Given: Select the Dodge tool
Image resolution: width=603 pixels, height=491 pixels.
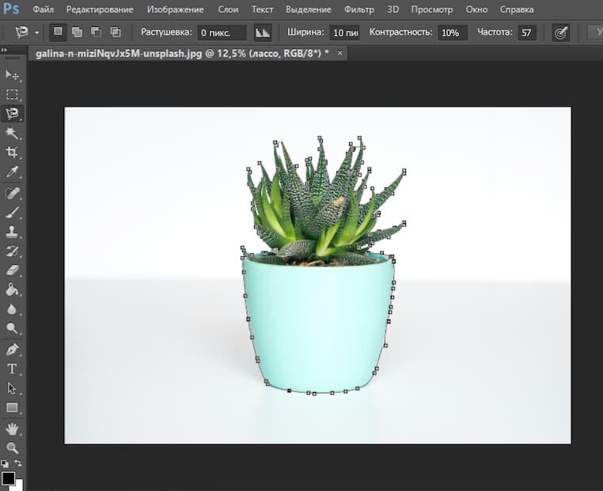Looking at the screenshot, I should (x=12, y=328).
